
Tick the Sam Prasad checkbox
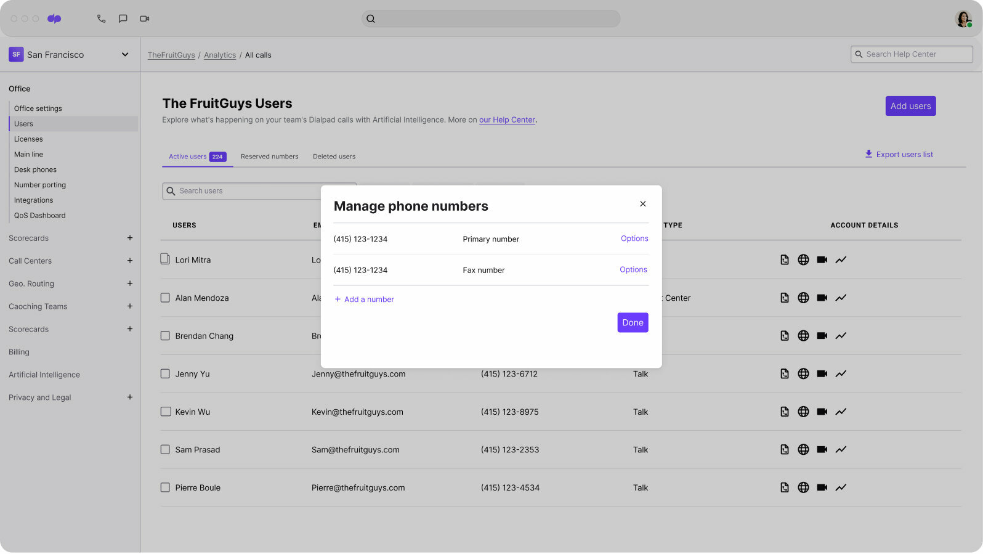[x=165, y=450]
